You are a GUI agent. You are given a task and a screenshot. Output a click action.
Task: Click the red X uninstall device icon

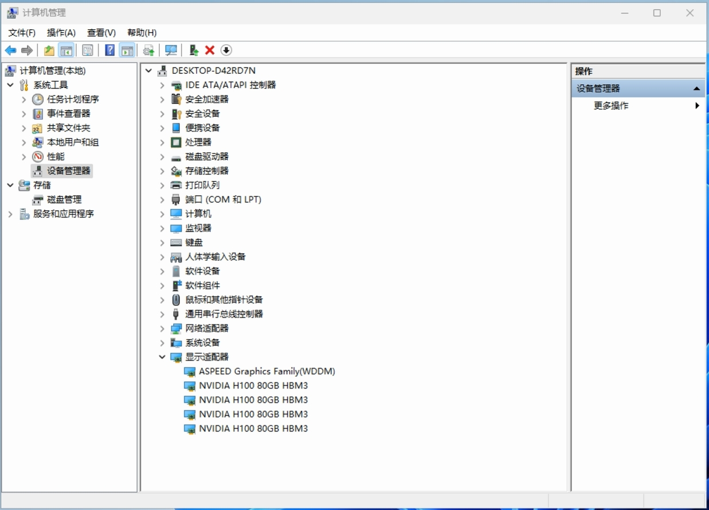pyautogui.click(x=210, y=50)
